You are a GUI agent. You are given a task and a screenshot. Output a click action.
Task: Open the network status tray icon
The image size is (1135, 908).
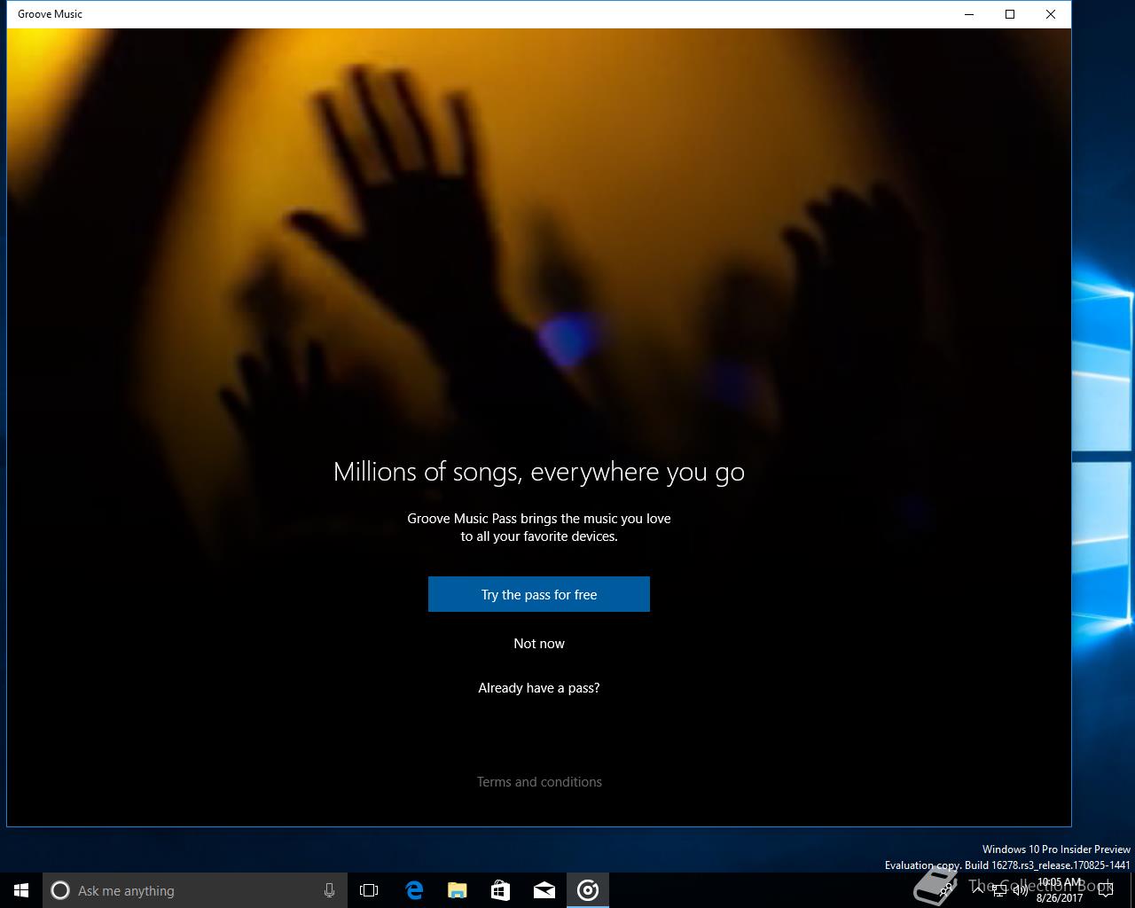pos(998,890)
